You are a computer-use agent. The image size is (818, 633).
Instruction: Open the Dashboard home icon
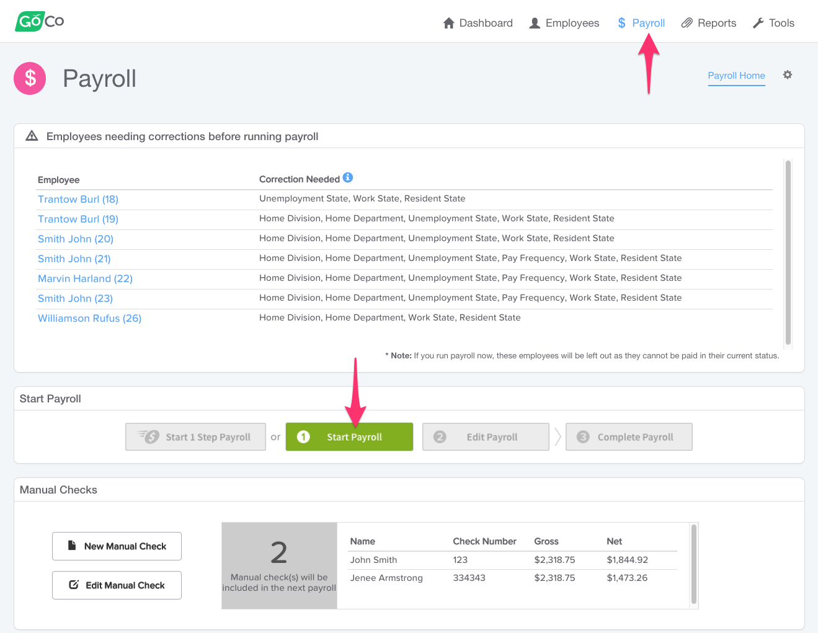coord(448,22)
